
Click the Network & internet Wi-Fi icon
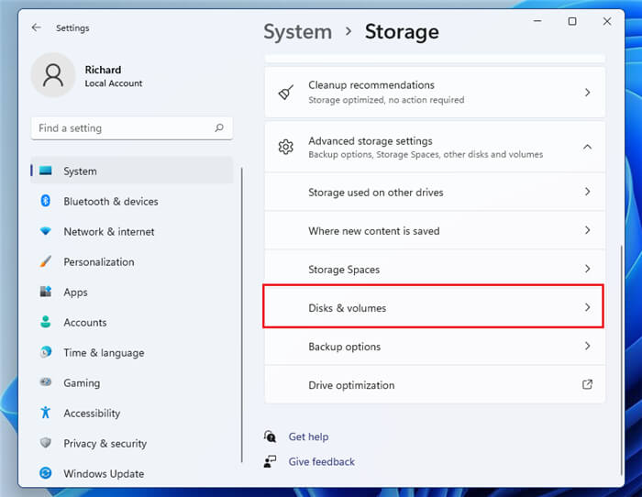tap(46, 231)
